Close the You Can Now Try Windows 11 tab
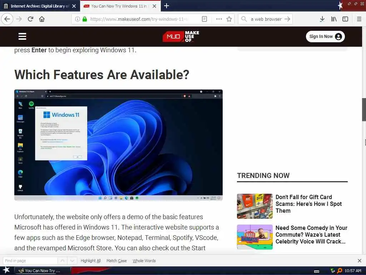 (154, 6)
